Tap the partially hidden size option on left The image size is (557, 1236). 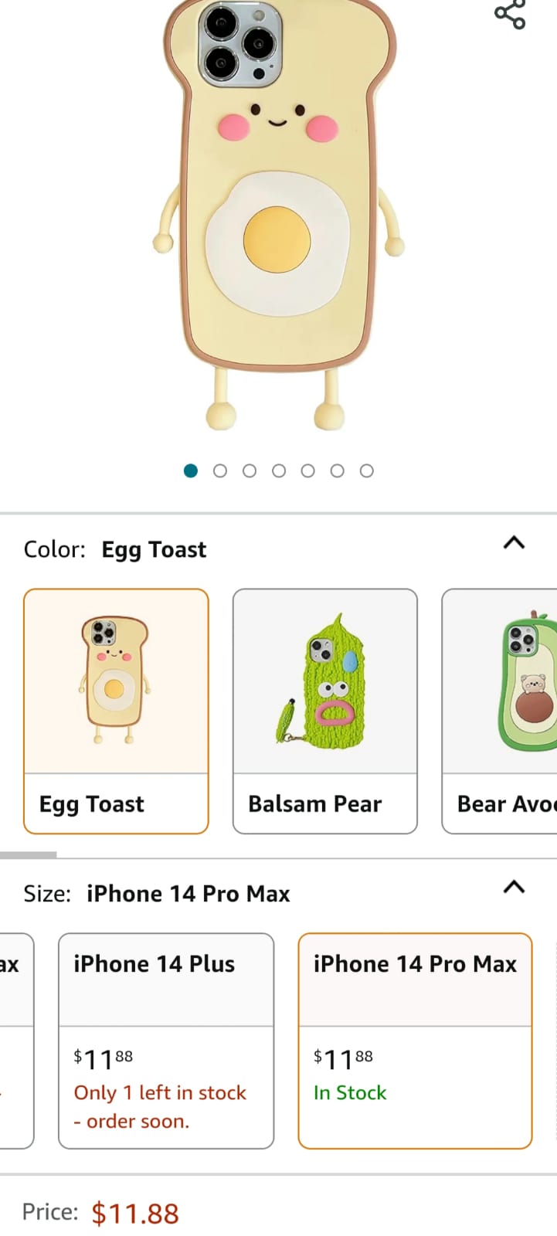pos(15,1040)
